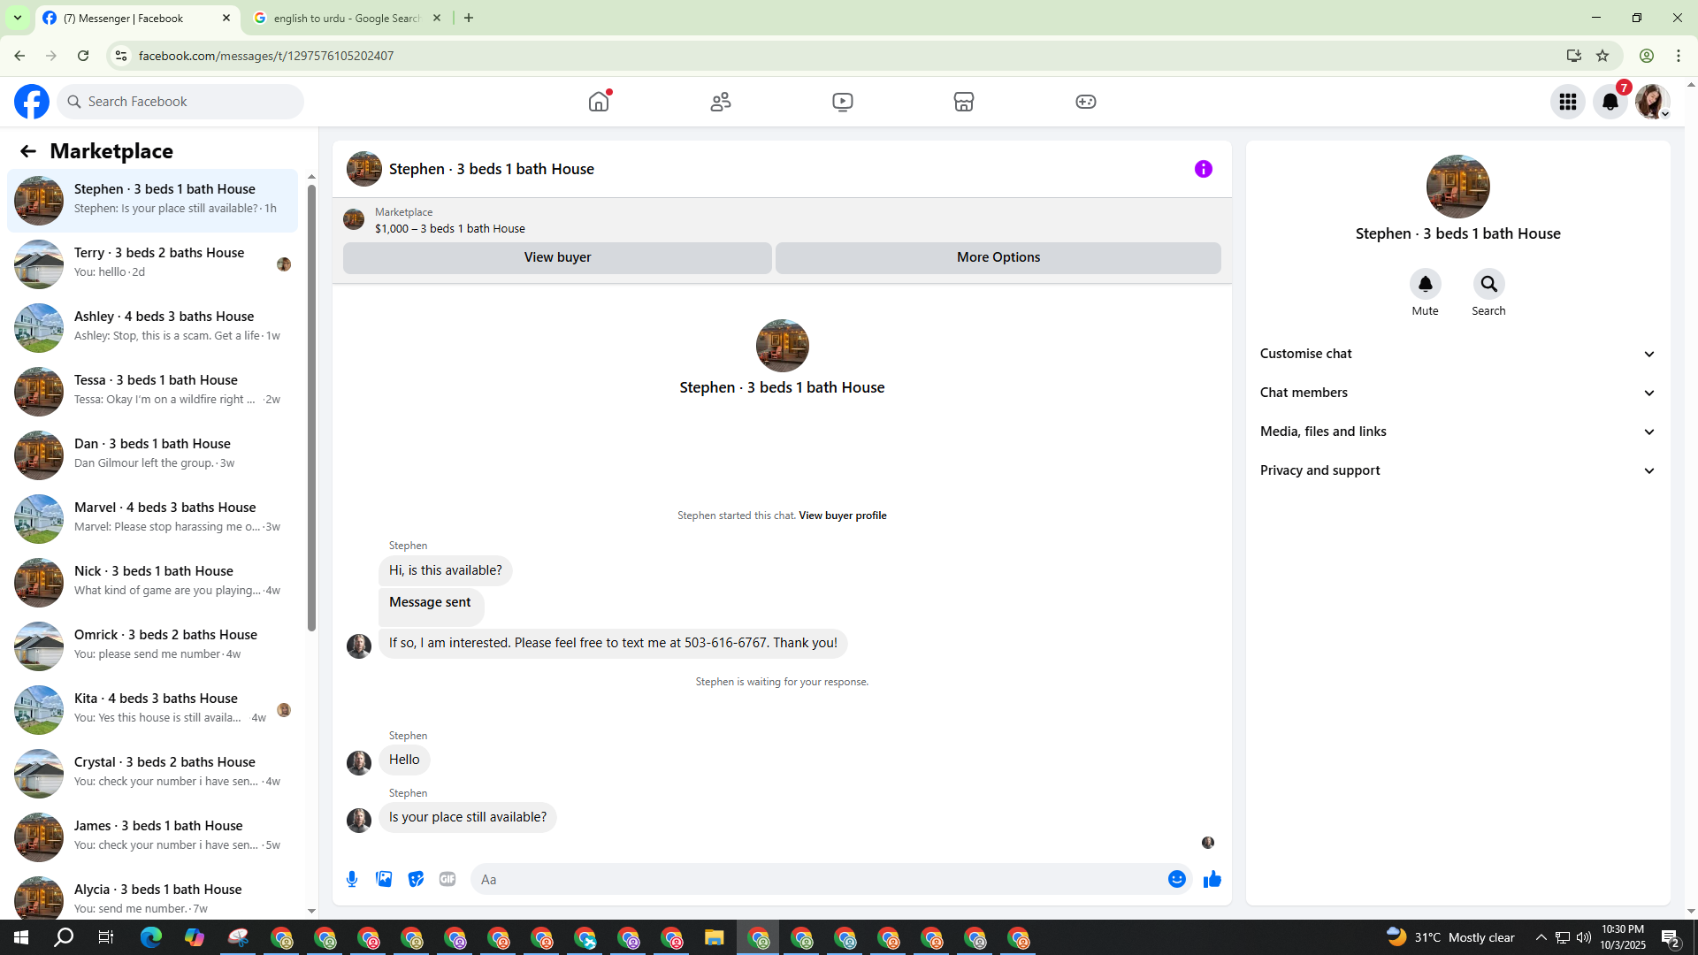The height and width of the screenshot is (955, 1698).
Task: Open Marketplace listing $1,000 3 beds link
Action: click(450, 228)
